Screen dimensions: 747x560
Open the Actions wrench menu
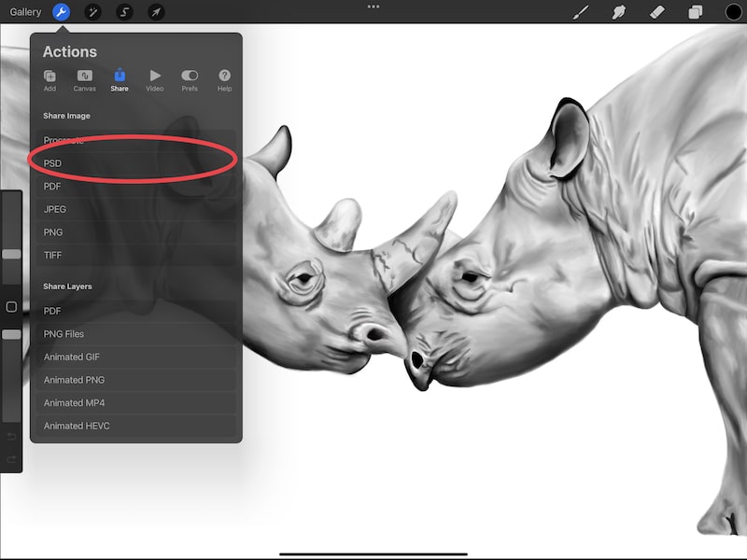click(60, 12)
